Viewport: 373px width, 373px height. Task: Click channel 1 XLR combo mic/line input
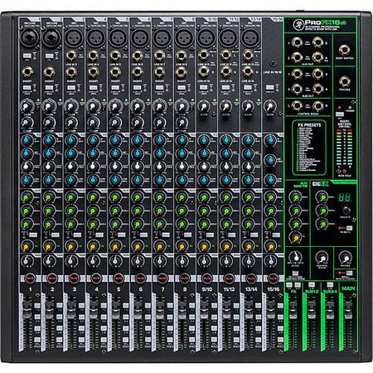(29, 38)
